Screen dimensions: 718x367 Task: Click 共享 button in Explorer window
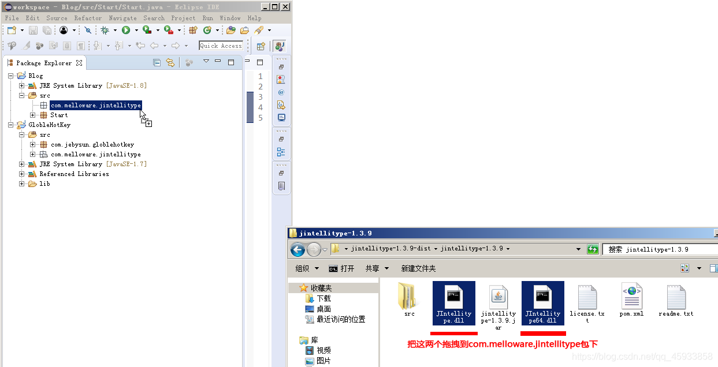(x=377, y=268)
